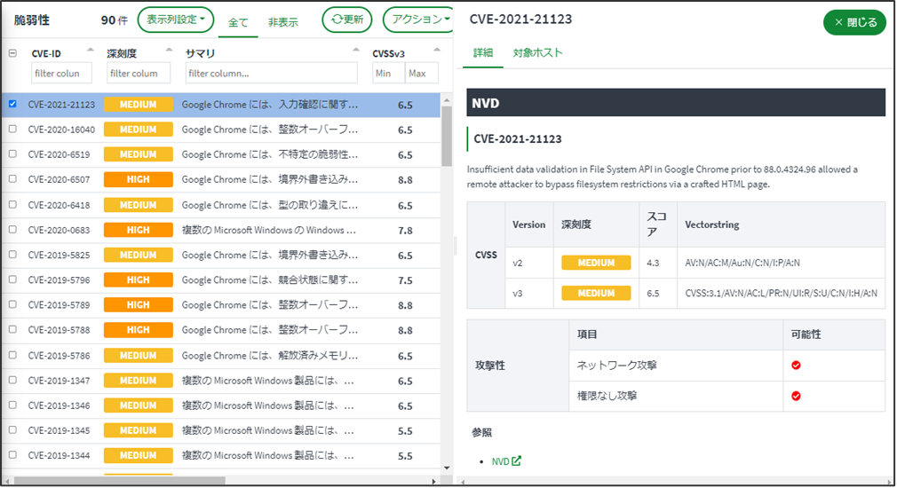Click the red check icon for ネットワーク攻撃
The image size is (897, 488).
click(796, 366)
